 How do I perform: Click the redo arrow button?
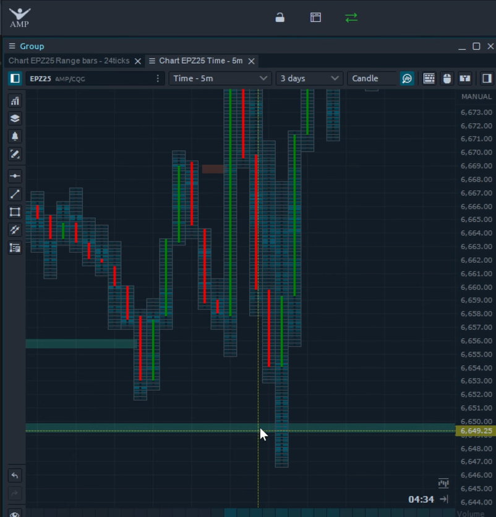click(x=15, y=493)
